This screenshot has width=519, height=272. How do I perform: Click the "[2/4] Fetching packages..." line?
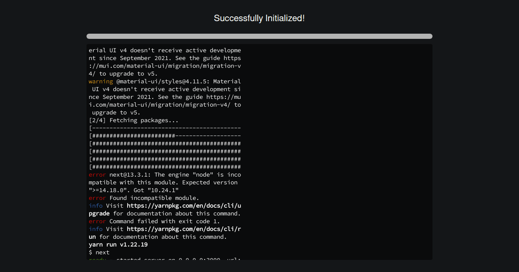134,120
